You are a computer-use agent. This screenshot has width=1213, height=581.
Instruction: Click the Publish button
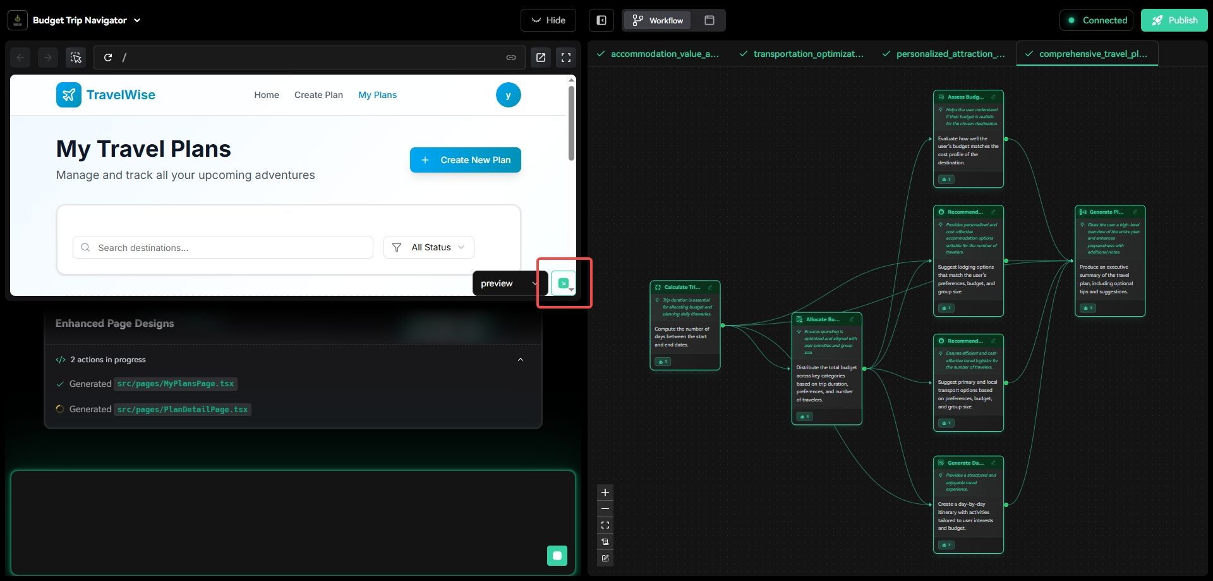[x=1174, y=20]
